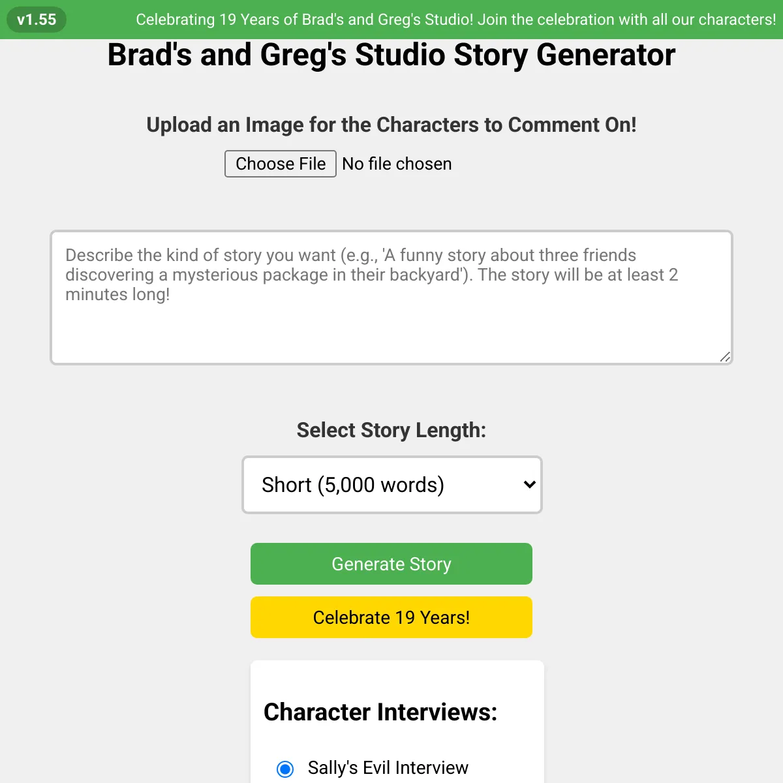Click the green celebration banner message

click(456, 20)
